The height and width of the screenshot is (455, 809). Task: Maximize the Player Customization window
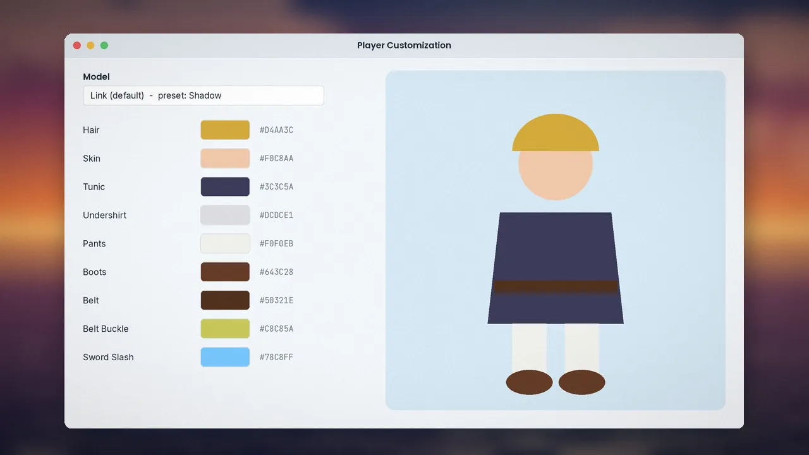(x=104, y=45)
